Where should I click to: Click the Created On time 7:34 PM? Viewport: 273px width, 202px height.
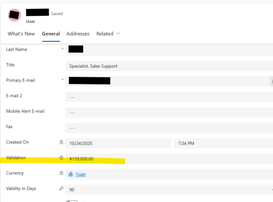[x=223, y=143]
